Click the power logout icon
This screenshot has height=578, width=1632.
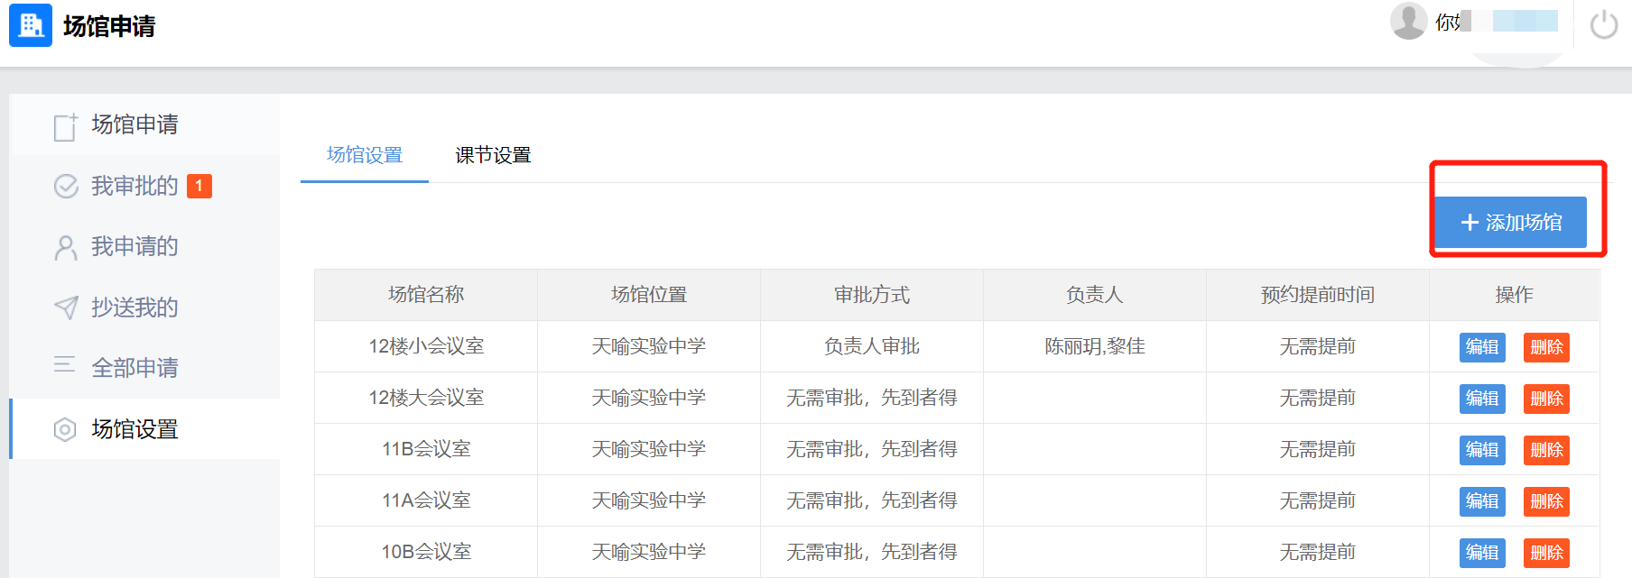click(x=1603, y=24)
